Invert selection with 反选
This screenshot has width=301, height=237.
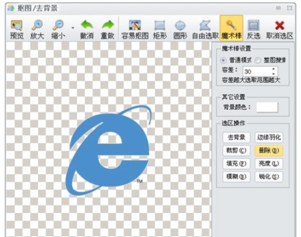point(254,29)
